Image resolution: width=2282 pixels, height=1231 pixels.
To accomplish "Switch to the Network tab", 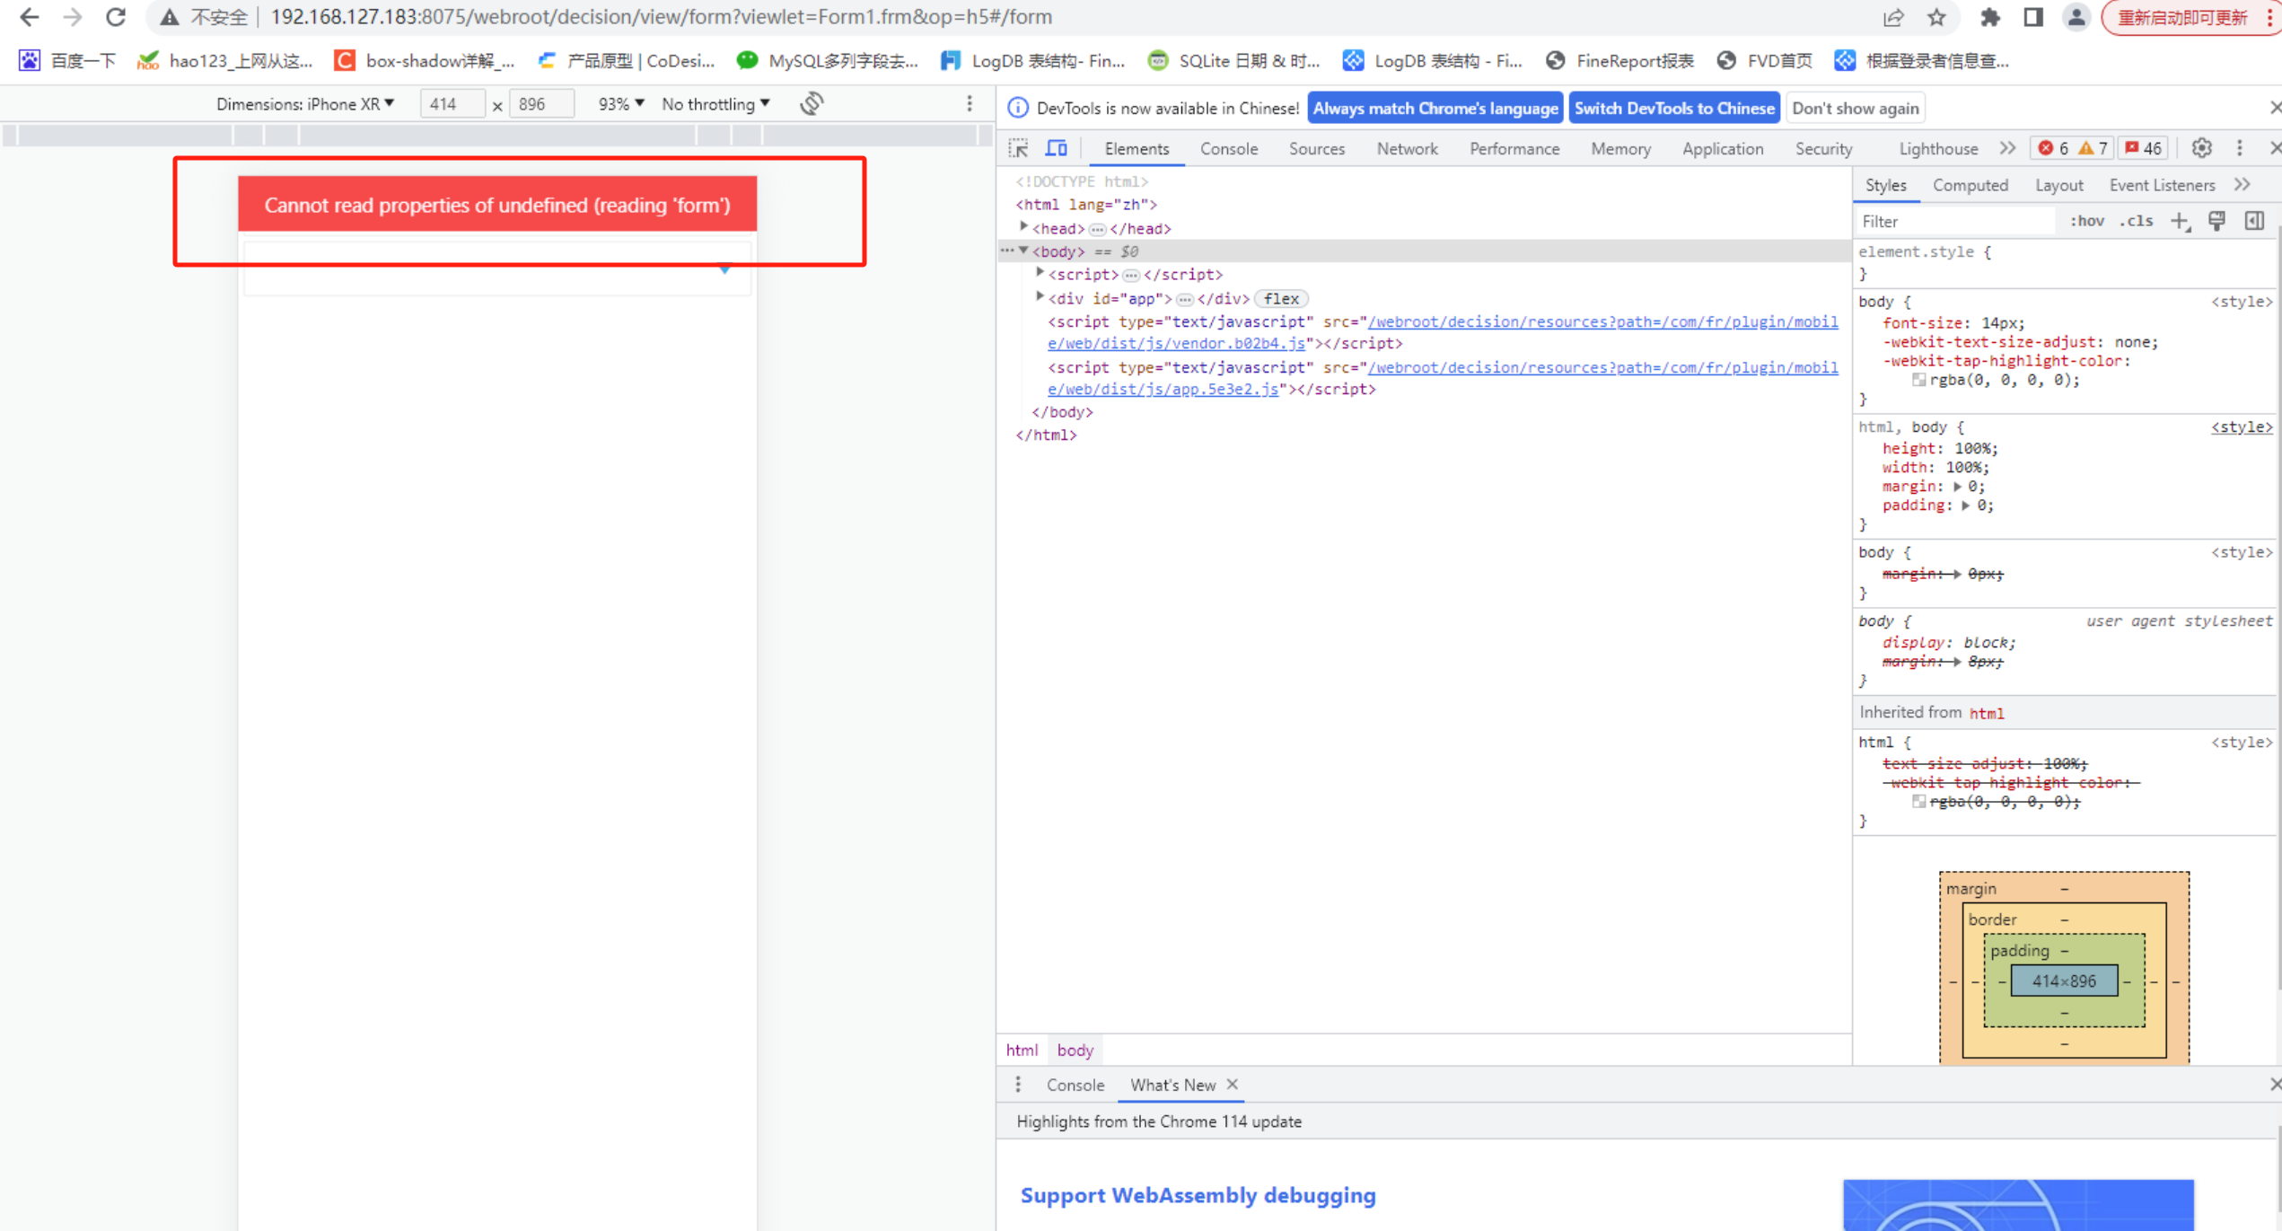I will (1407, 149).
